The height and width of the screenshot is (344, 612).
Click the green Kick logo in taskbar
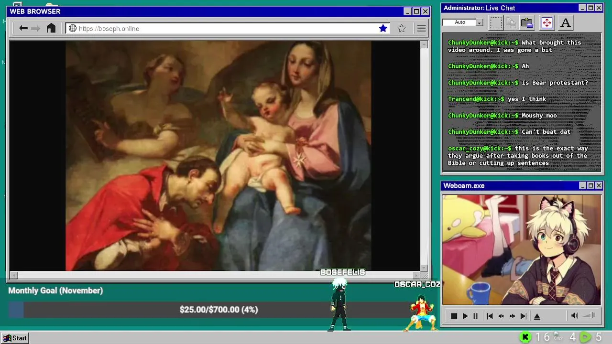525,337
